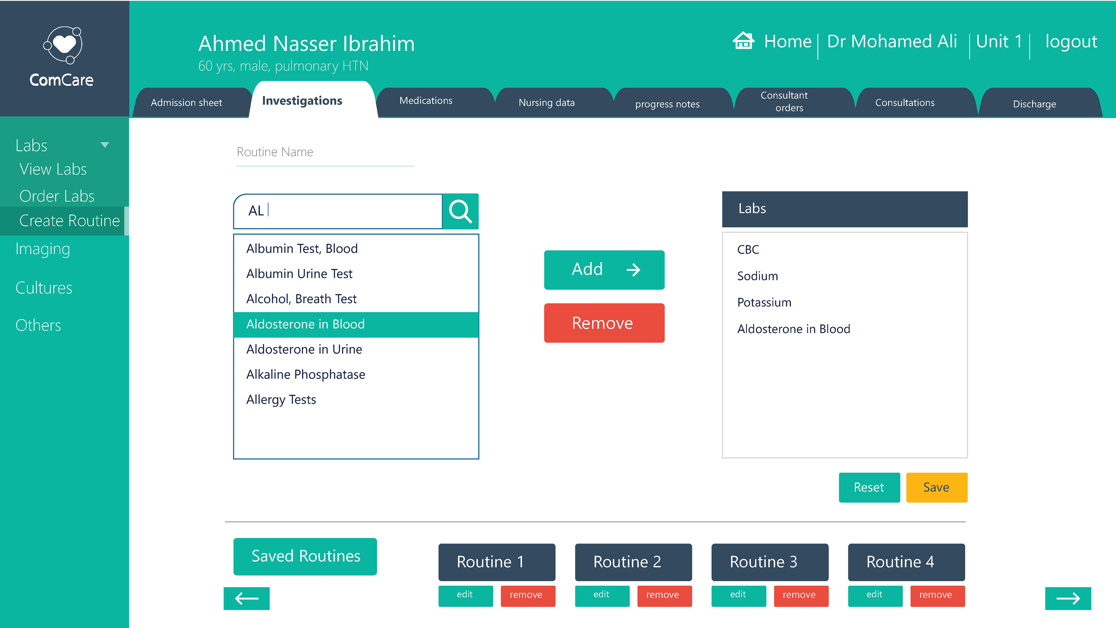Open the Medications tab
1116x628 pixels.
point(426,101)
